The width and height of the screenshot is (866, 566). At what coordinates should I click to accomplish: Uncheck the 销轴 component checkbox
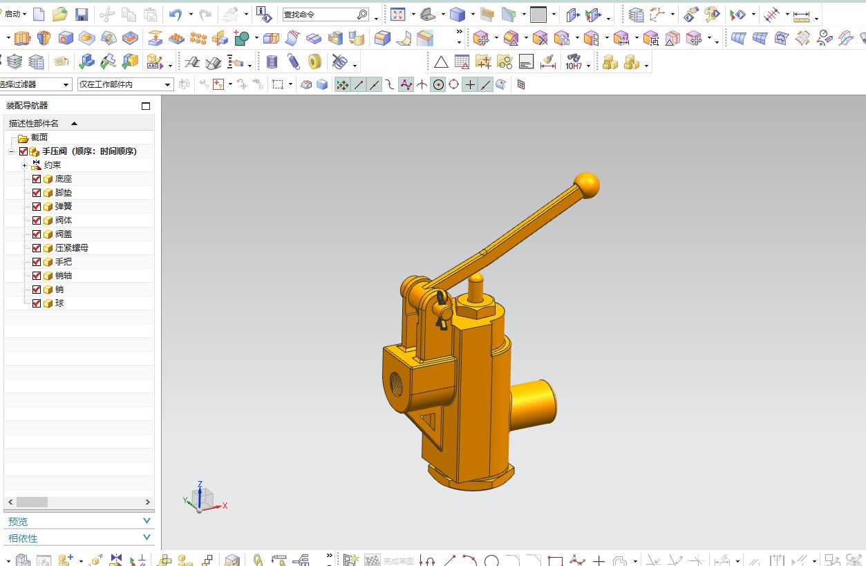tap(37, 276)
